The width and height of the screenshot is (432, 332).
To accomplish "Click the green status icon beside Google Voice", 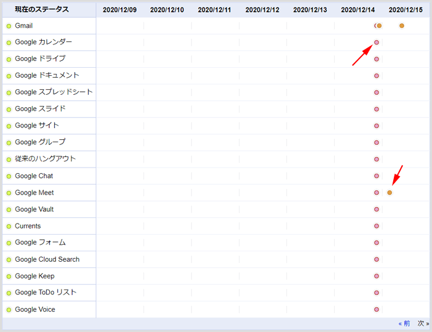I will [9, 310].
